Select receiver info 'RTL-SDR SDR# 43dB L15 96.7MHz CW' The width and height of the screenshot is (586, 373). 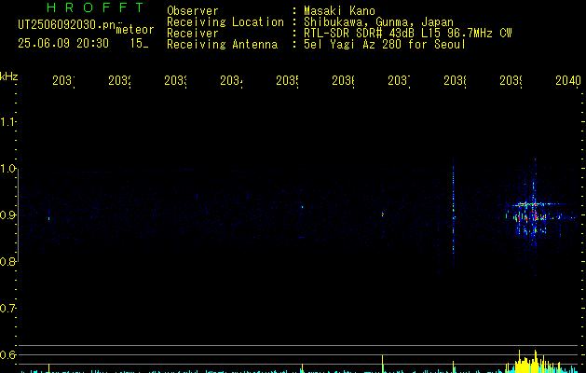click(408, 34)
